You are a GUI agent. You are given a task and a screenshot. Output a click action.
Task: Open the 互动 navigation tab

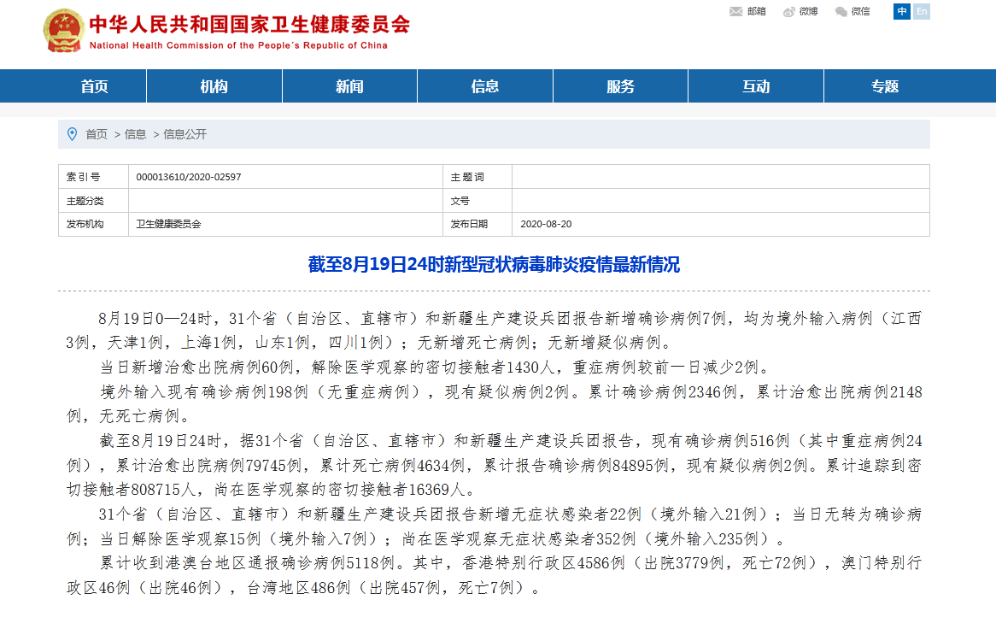pyautogui.click(x=756, y=86)
